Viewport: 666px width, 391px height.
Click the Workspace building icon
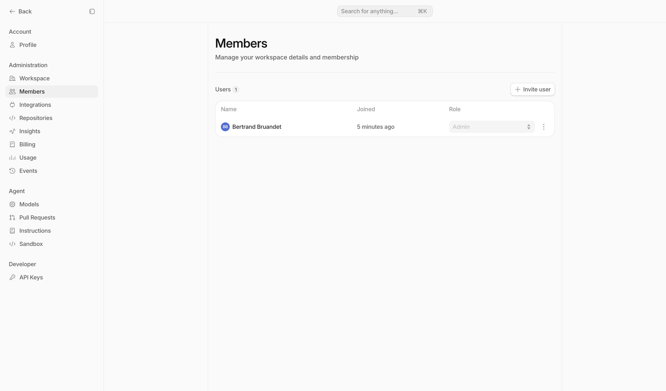12,78
